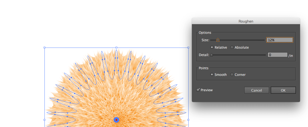Choose Corner points option

232,74
